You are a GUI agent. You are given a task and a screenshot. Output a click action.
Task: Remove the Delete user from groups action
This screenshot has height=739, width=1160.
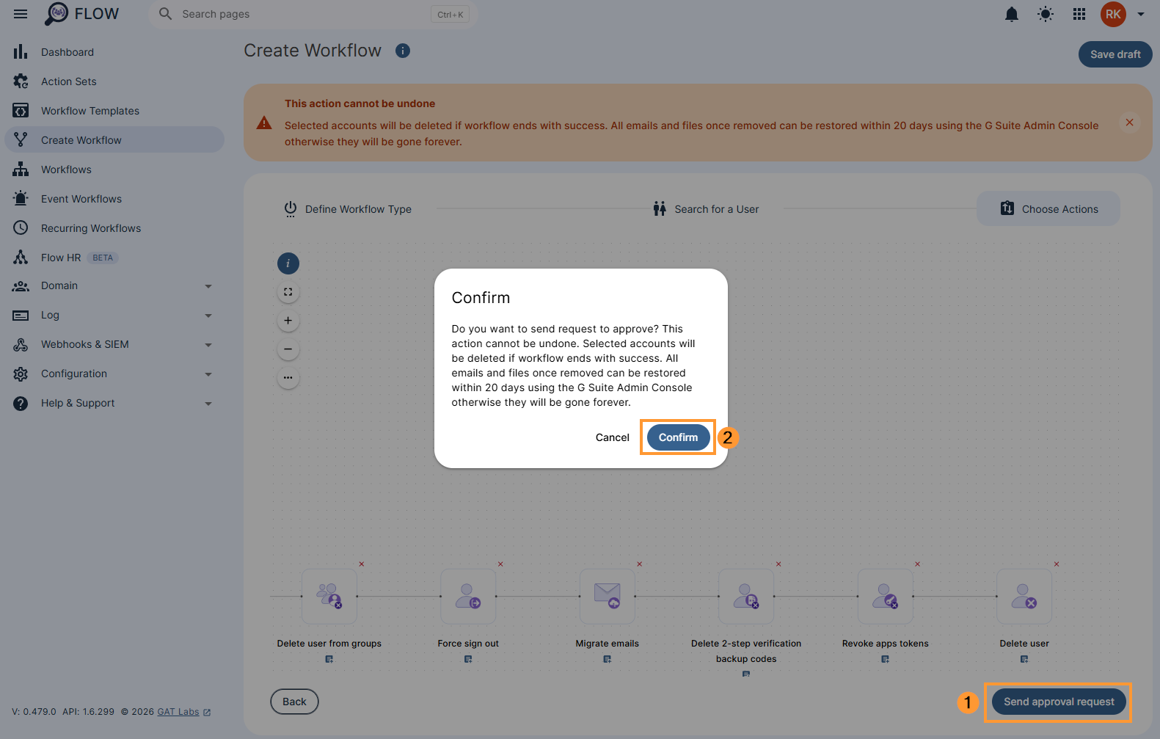(x=362, y=564)
